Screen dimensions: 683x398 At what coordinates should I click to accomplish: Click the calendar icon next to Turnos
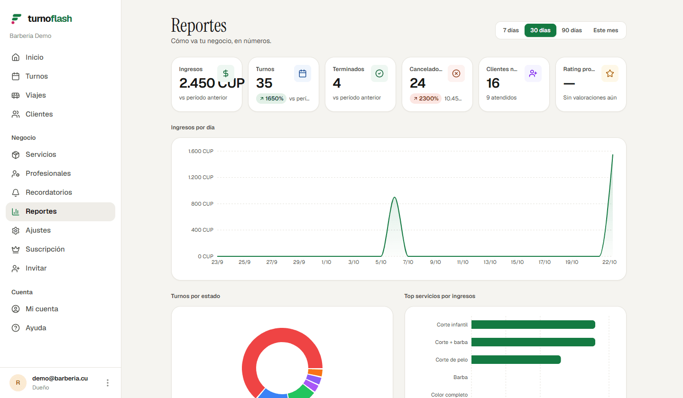[x=16, y=76]
